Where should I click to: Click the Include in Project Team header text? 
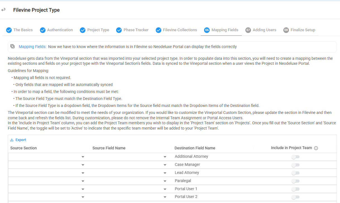click(x=291, y=148)
